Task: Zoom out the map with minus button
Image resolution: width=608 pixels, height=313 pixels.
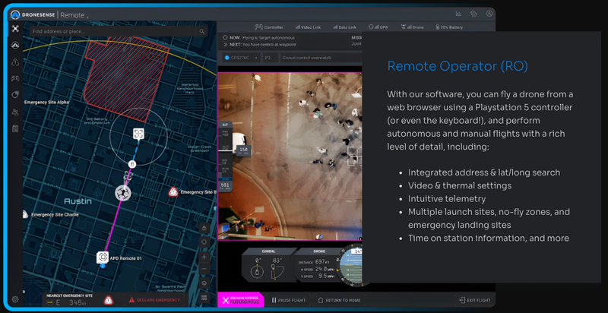Action: click(204, 268)
